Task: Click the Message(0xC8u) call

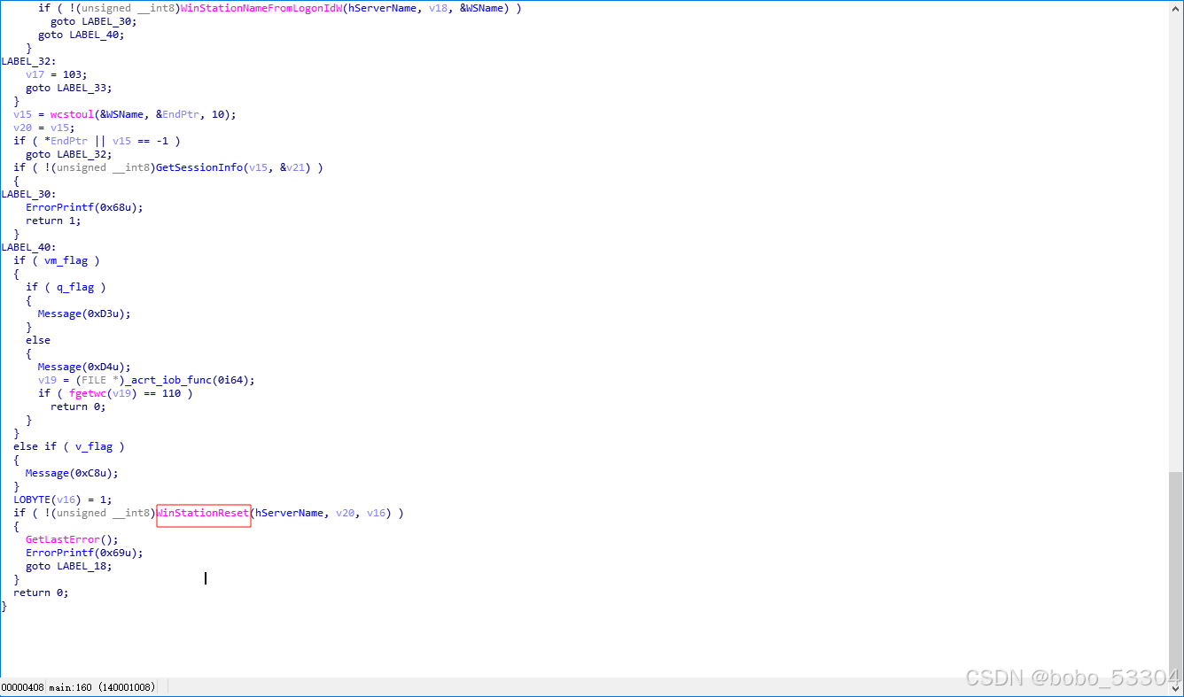Action: (x=72, y=473)
